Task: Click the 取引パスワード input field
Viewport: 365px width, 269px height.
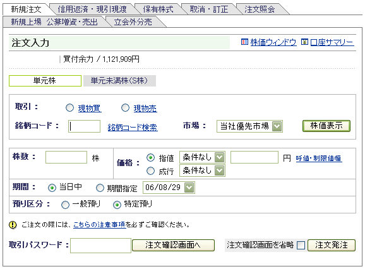Action: [100, 245]
